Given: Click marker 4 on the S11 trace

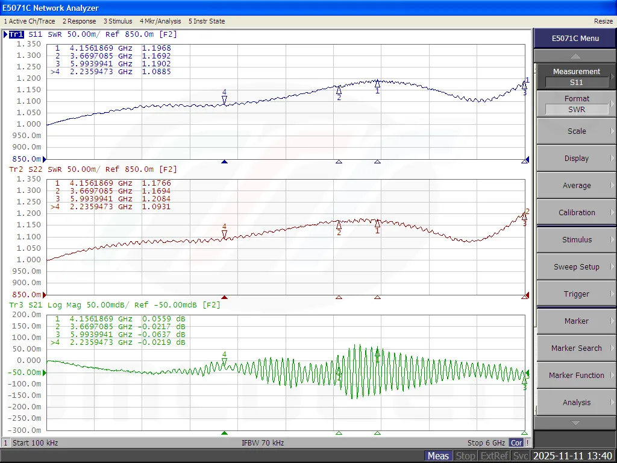Looking at the screenshot, I should tap(225, 100).
